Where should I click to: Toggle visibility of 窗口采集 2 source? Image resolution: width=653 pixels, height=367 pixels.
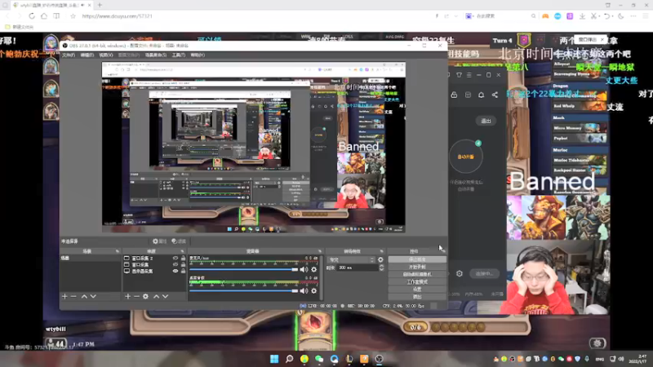[175, 258]
